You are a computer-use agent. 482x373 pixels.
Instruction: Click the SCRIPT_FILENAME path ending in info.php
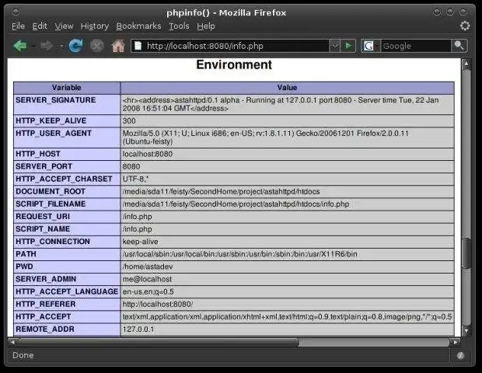coord(236,204)
